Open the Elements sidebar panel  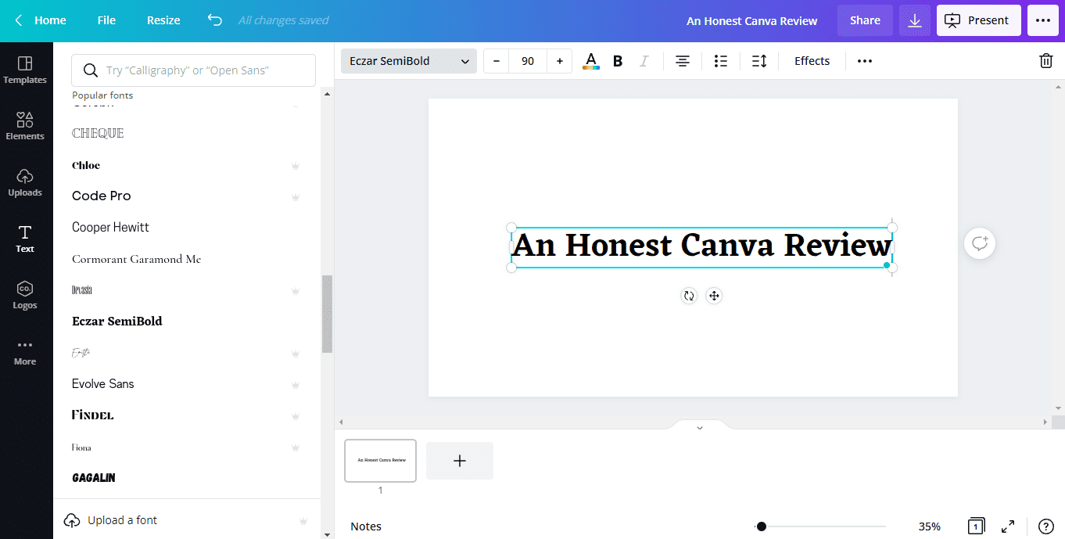click(25, 127)
